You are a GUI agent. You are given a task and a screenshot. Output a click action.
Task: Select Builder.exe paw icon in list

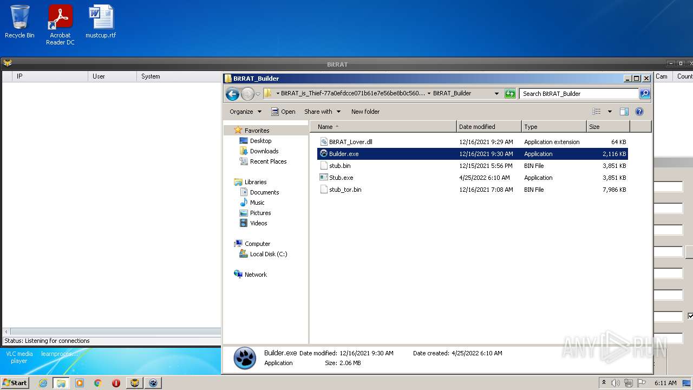tap(324, 154)
